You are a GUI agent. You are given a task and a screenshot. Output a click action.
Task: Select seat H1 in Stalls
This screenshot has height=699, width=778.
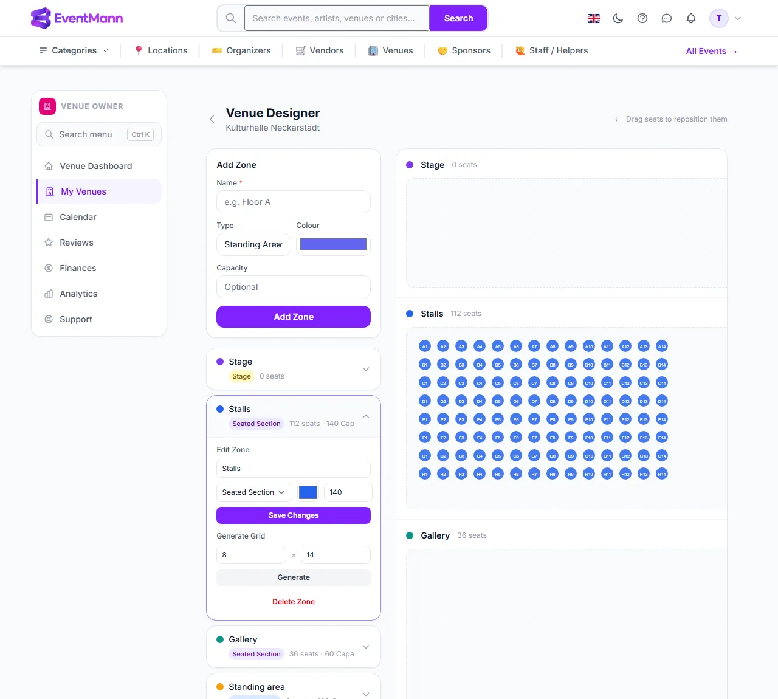pos(425,474)
